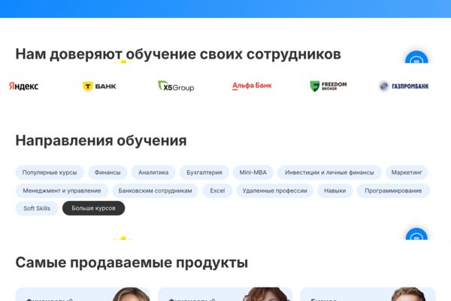Choose Менеджмент и управление chip
Image resolution: width=451 pixels, height=301 pixels.
(x=62, y=190)
